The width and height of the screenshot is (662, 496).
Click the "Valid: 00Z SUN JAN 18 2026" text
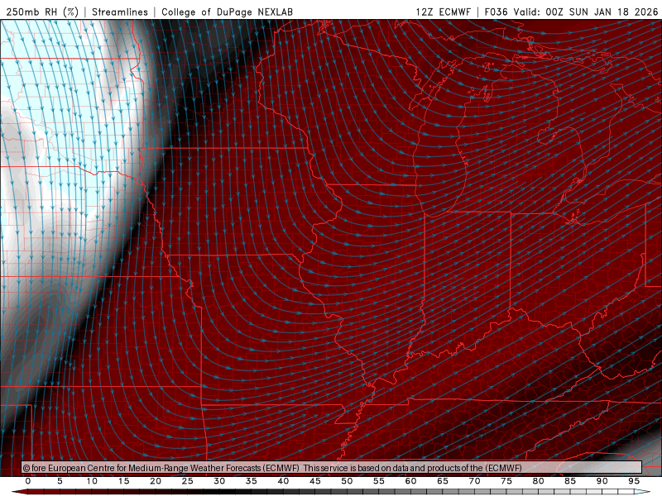tap(586, 12)
